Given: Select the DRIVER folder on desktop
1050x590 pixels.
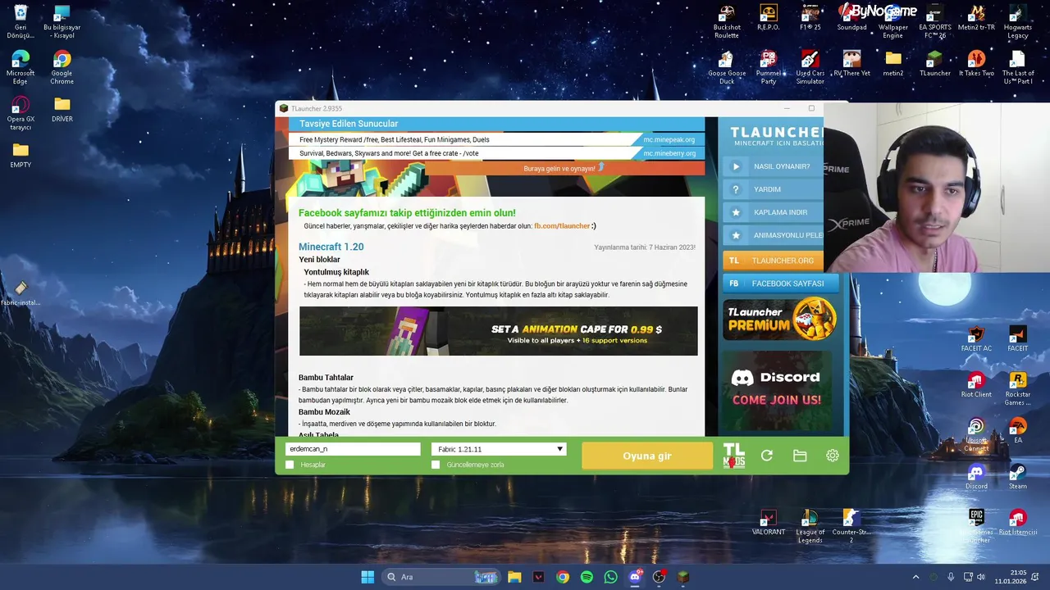Looking at the screenshot, I should [62, 110].
